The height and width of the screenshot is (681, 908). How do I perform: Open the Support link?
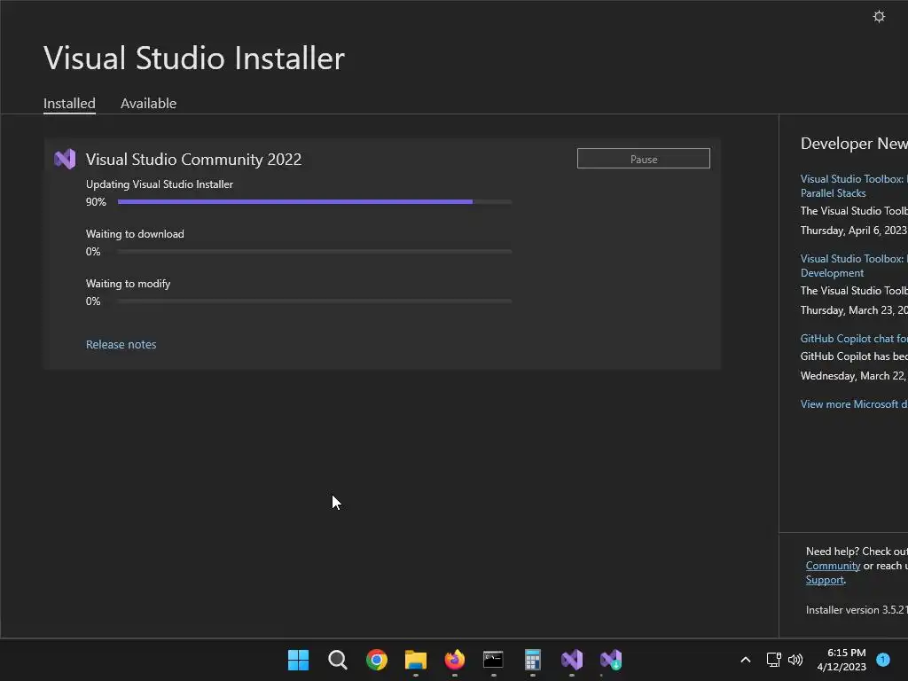825,580
